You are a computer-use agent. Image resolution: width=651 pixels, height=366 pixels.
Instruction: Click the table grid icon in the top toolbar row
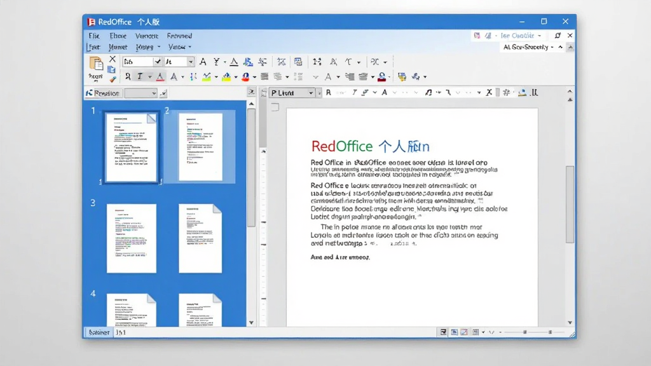298,62
